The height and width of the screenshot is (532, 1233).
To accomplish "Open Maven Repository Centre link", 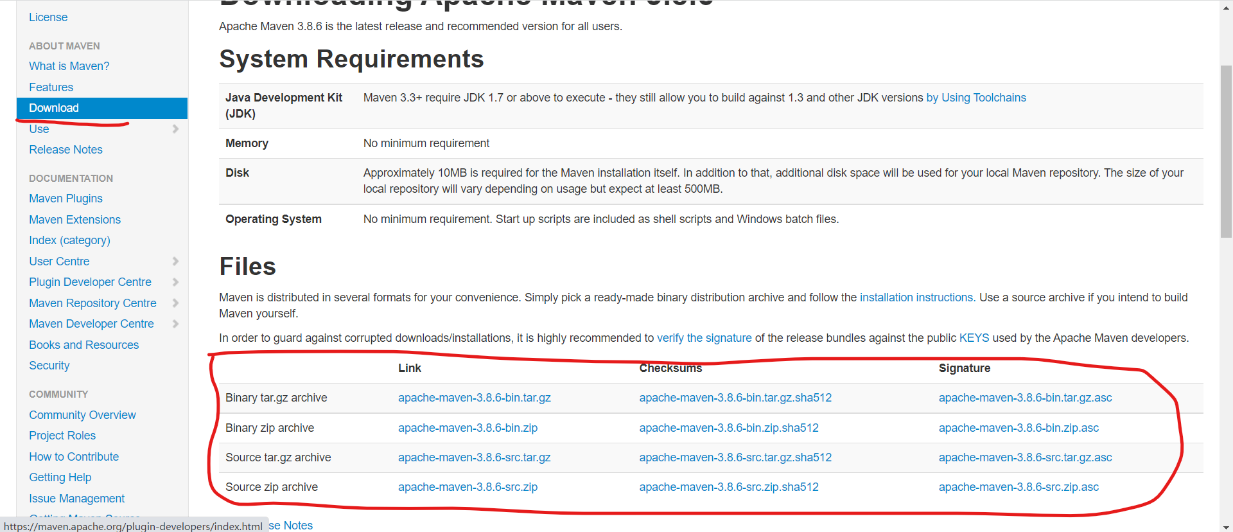I will tap(92, 303).
